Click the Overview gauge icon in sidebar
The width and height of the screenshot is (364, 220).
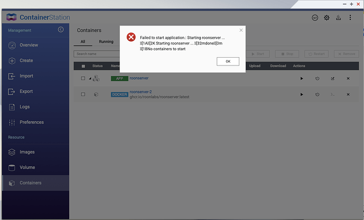(x=12, y=45)
